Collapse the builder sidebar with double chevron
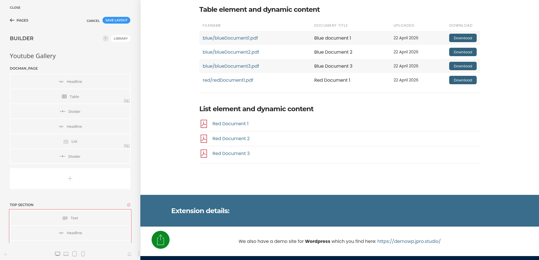The image size is (539, 260). click(x=5, y=254)
